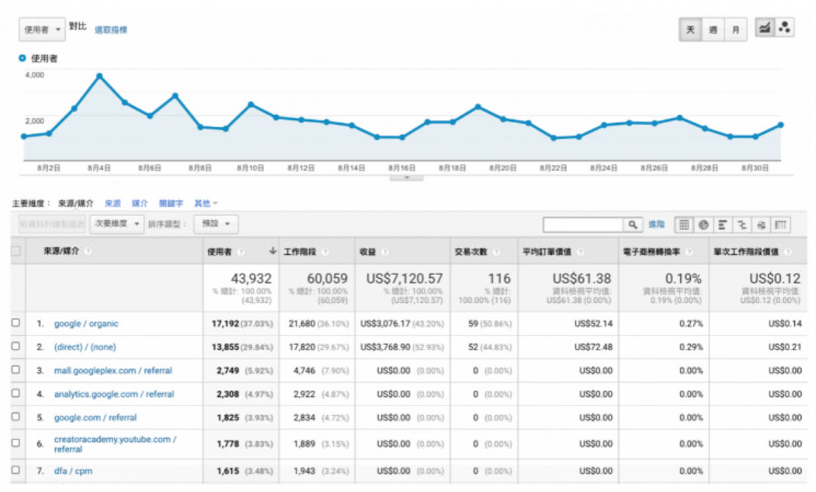Open the 使用者 metric dropdown above chart
This screenshot has height=492, width=816.
click(x=42, y=30)
